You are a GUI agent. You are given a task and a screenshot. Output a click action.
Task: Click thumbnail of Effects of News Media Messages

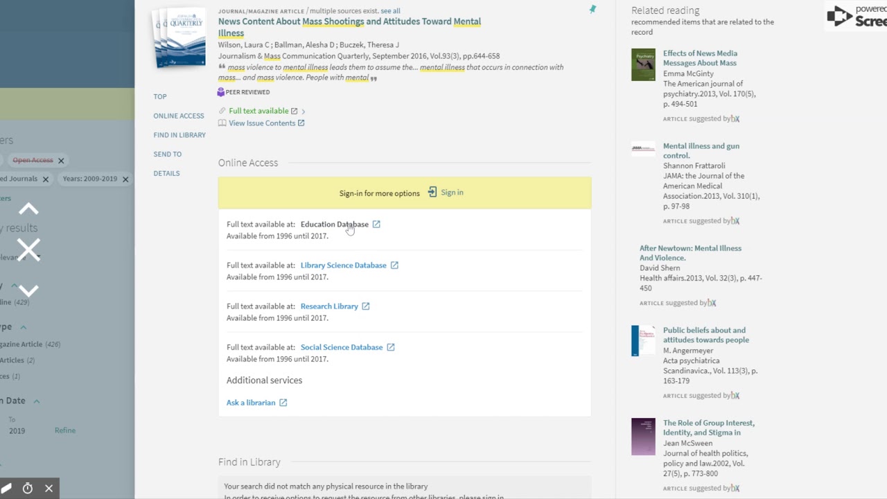(x=643, y=64)
